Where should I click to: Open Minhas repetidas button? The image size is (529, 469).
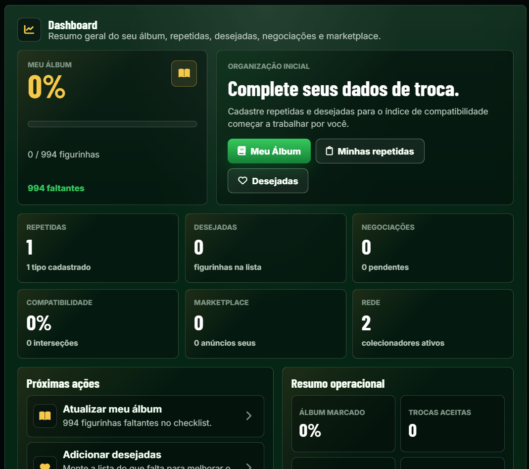tap(370, 151)
